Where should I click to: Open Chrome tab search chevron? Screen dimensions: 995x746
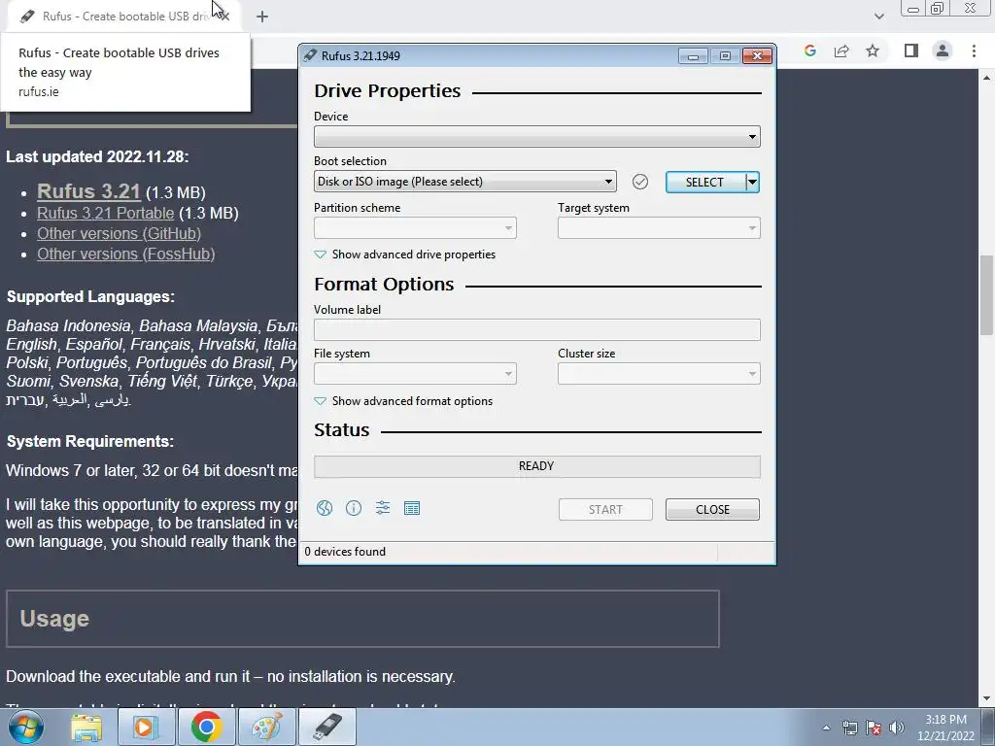(x=878, y=17)
